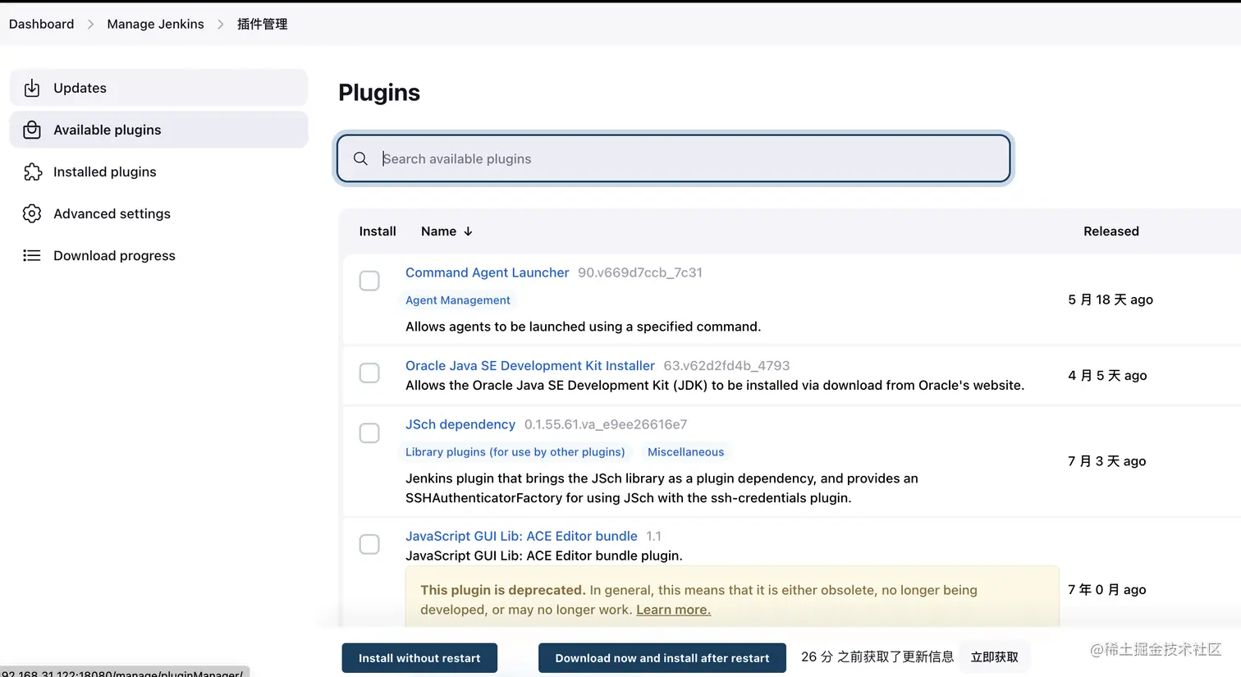The height and width of the screenshot is (677, 1241).
Task: Click released date 5 月 18 天 ago
Action: tap(1110, 300)
